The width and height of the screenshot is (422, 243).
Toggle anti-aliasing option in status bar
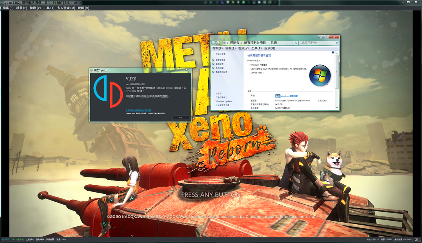[x=50, y=239]
